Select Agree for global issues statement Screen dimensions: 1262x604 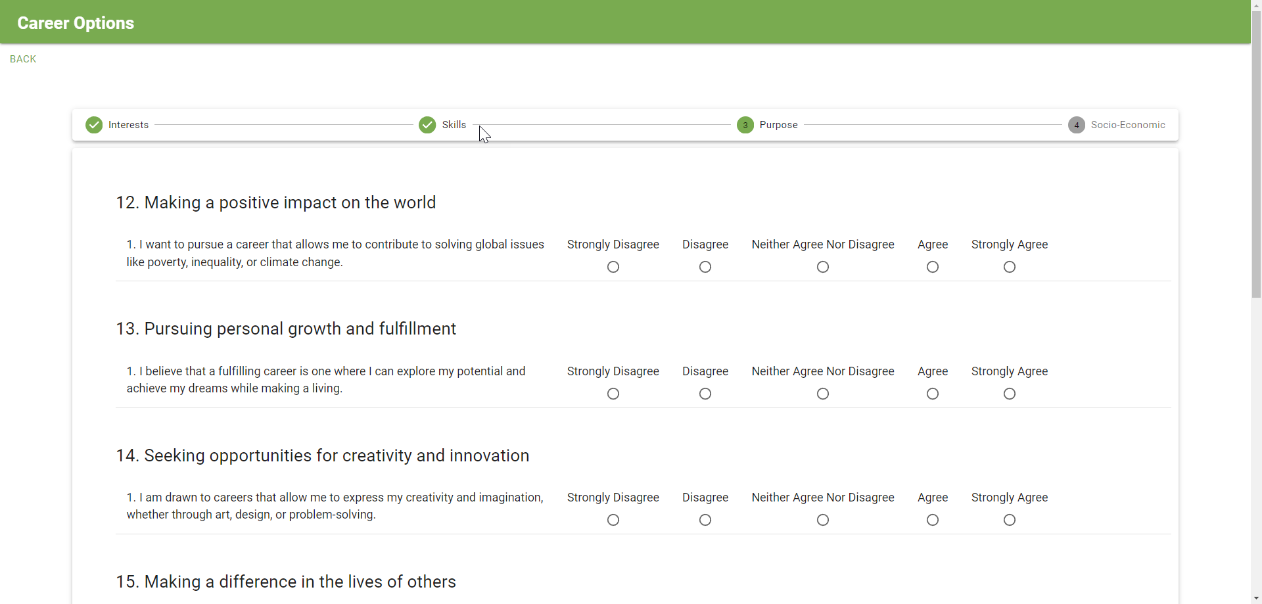tap(932, 267)
